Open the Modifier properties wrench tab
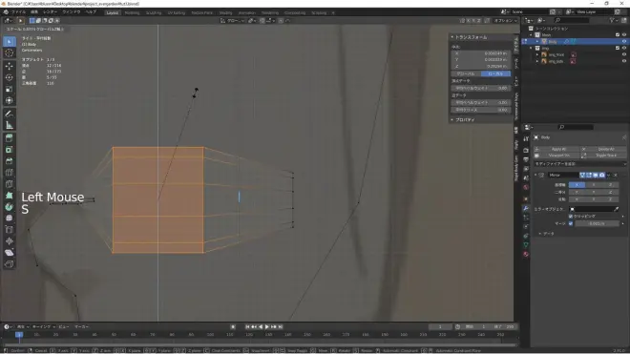The image size is (630, 354). coord(526,208)
